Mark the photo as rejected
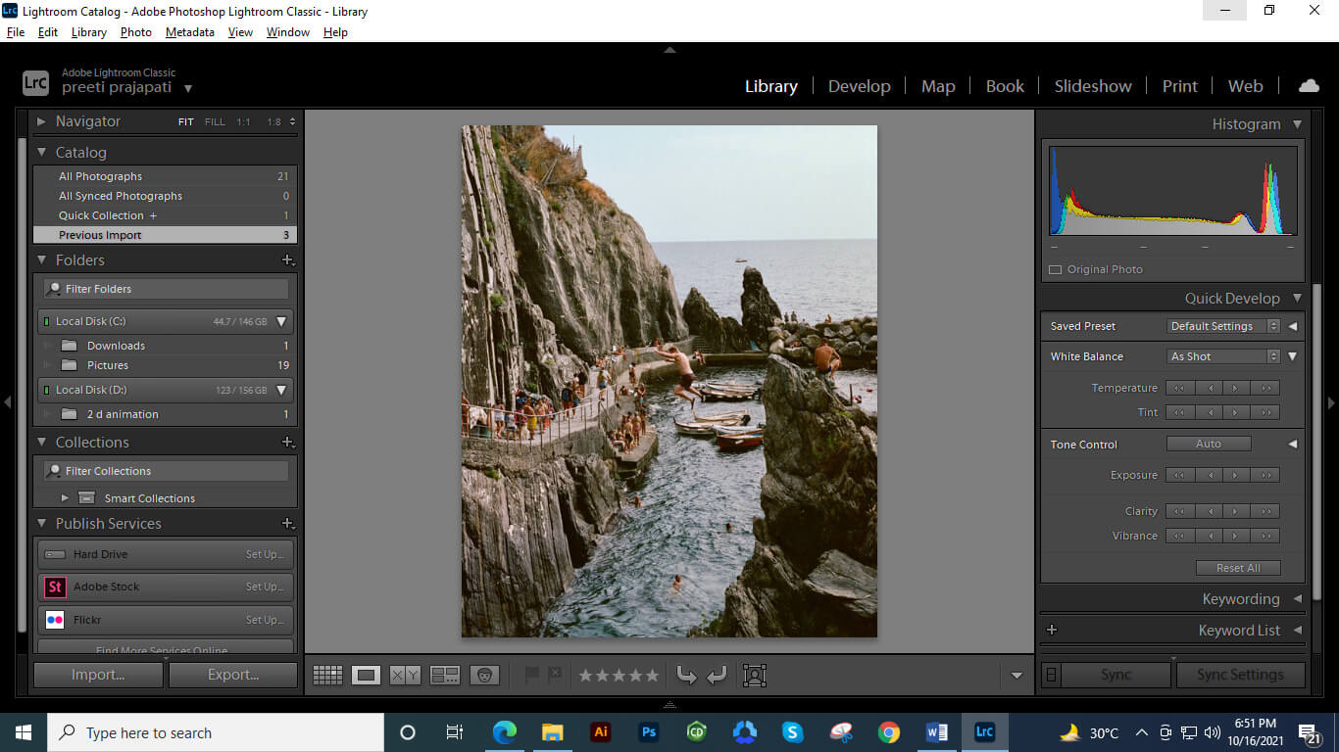The image size is (1339, 752). pos(554,675)
